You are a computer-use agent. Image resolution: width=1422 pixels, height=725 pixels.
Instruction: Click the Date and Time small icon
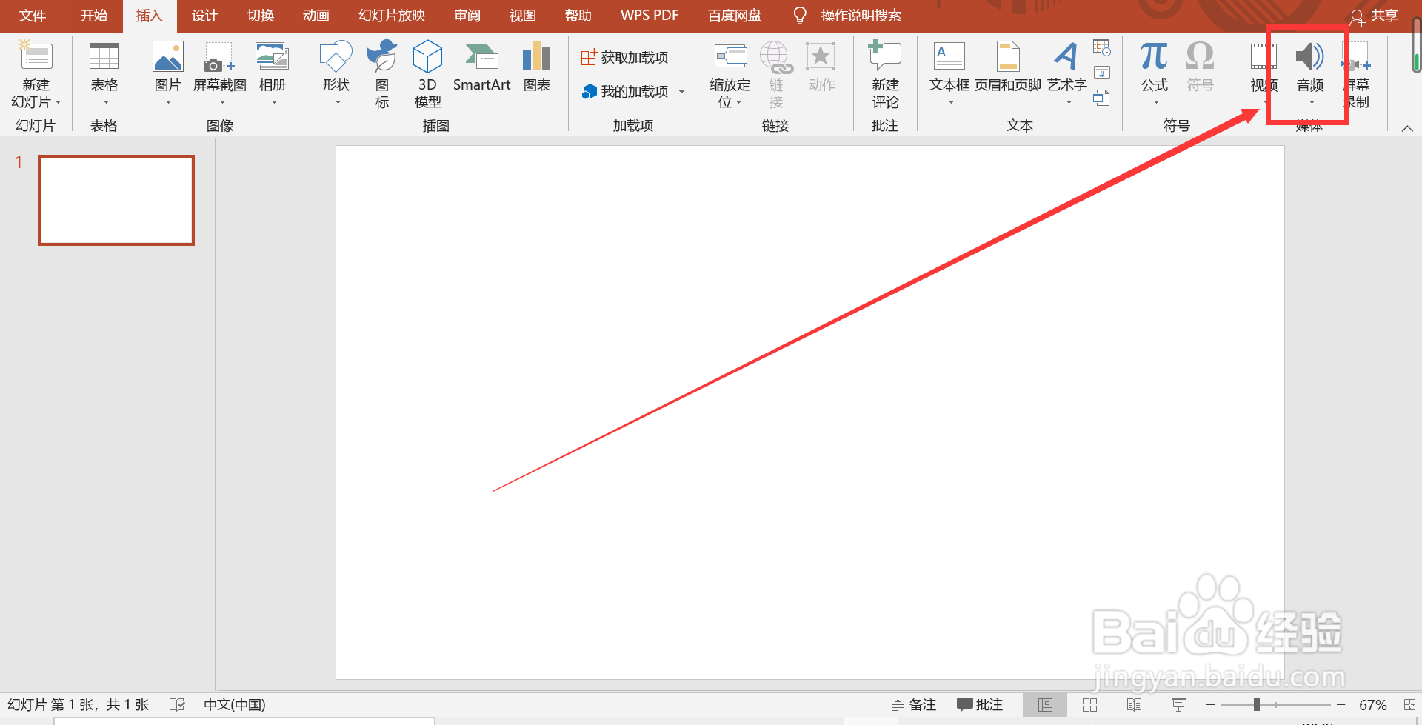coord(1102,48)
